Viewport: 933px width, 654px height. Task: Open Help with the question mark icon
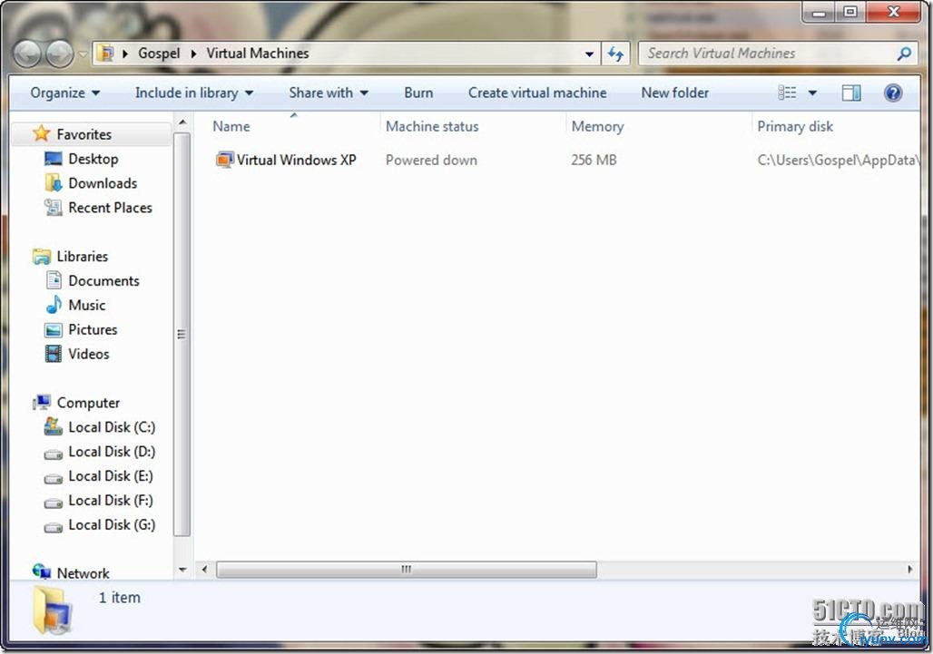[x=892, y=93]
